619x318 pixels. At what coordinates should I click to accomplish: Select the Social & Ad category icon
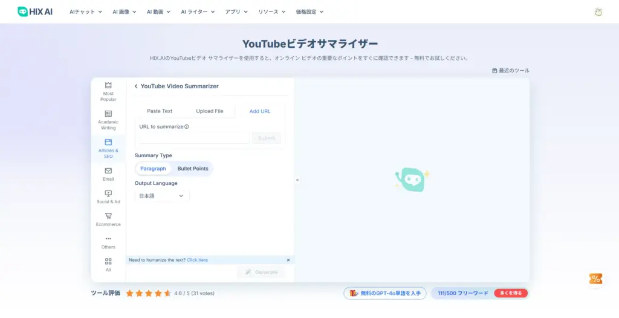pos(108,193)
